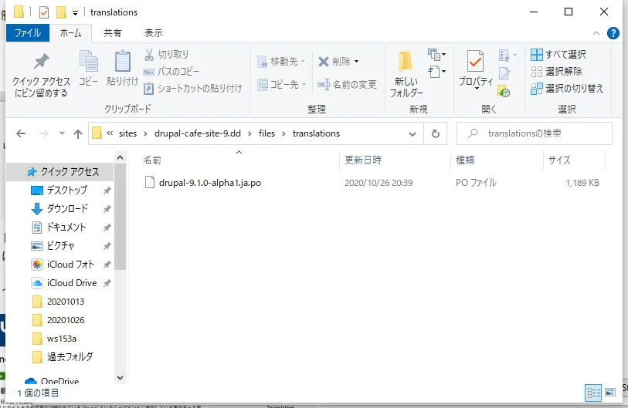Click the Back navigation arrow
Image resolution: width=628 pixels, height=408 pixels.
[x=21, y=133]
